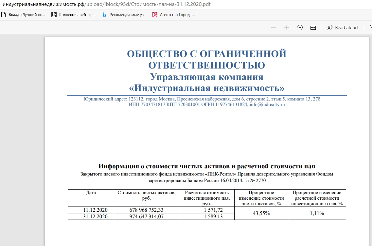Open the Рекомендуемые уз... Bing bookmark
The width and height of the screenshot is (372, 246).
click(x=124, y=15)
